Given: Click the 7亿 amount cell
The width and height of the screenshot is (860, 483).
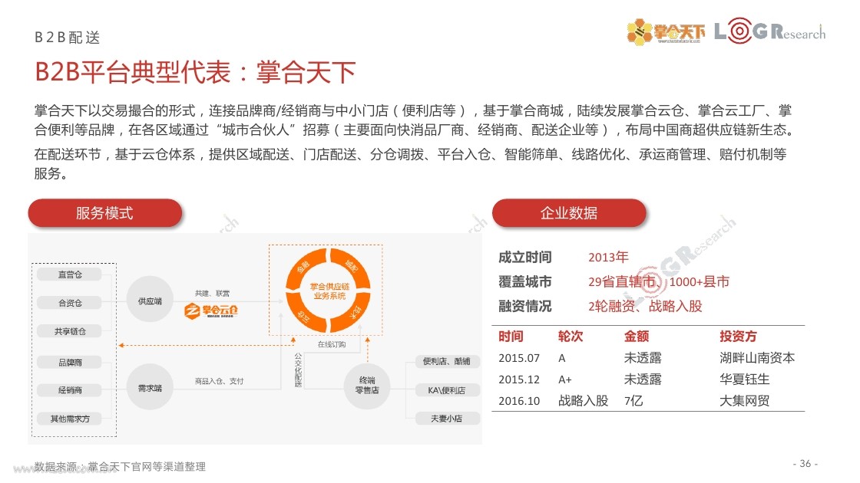Looking at the screenshot, I should [x=633, y=401].
